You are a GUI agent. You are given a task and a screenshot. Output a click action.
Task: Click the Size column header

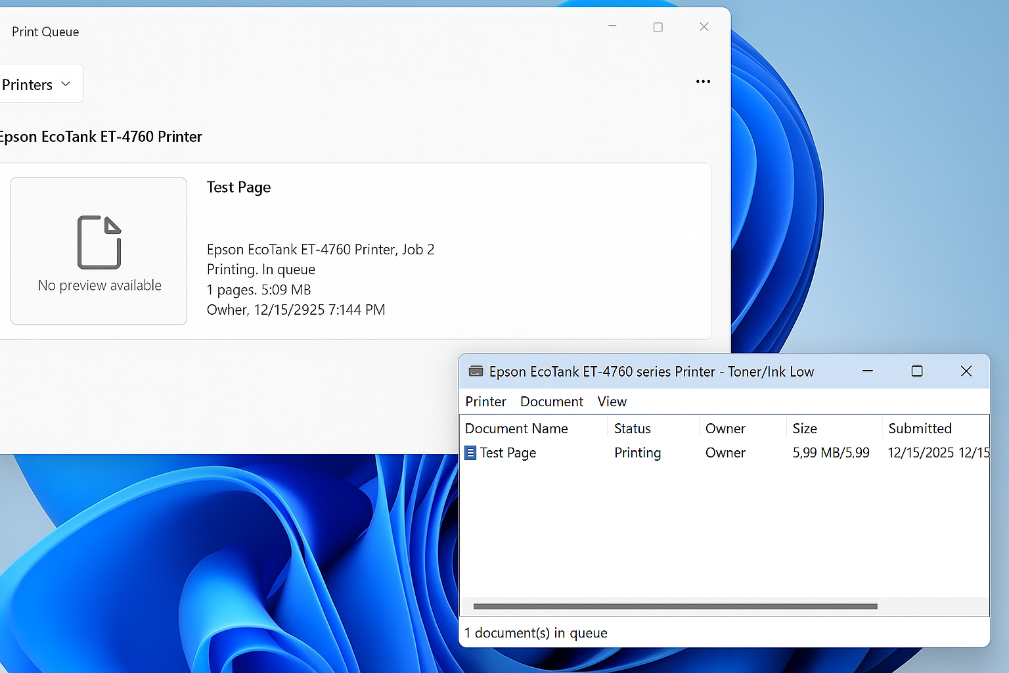click(x=805, y=429)
